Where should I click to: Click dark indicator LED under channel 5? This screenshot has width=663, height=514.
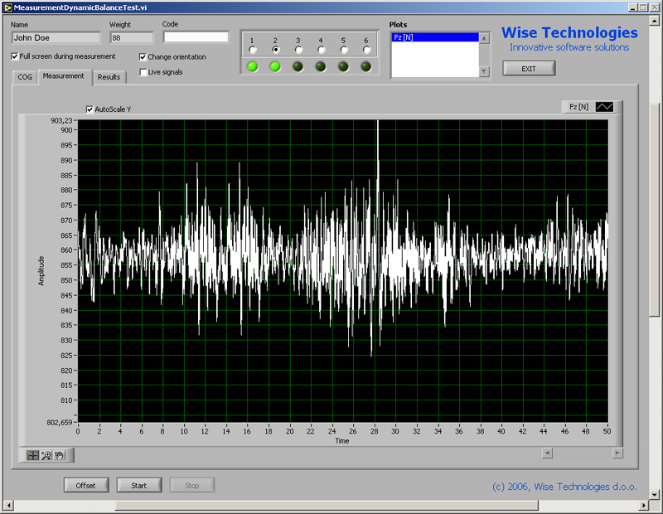pos(343,66)
